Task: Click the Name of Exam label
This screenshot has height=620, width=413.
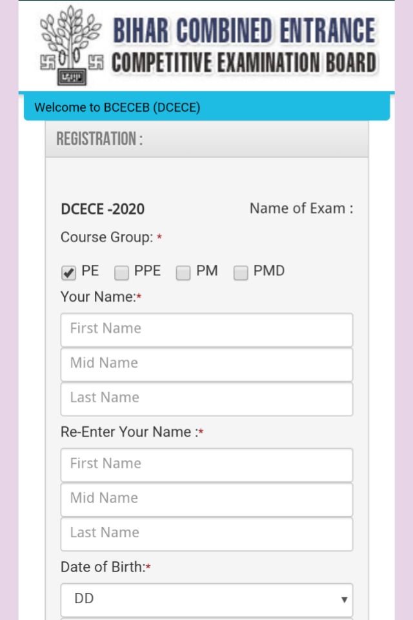Action: point(301,208)
